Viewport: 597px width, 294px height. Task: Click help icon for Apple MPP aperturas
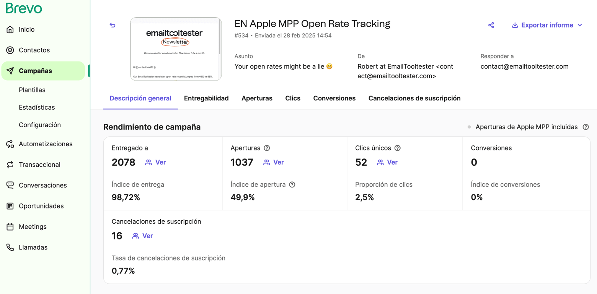(586, 127)
